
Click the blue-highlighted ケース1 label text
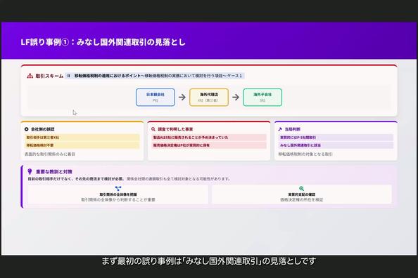pos(155,76)
